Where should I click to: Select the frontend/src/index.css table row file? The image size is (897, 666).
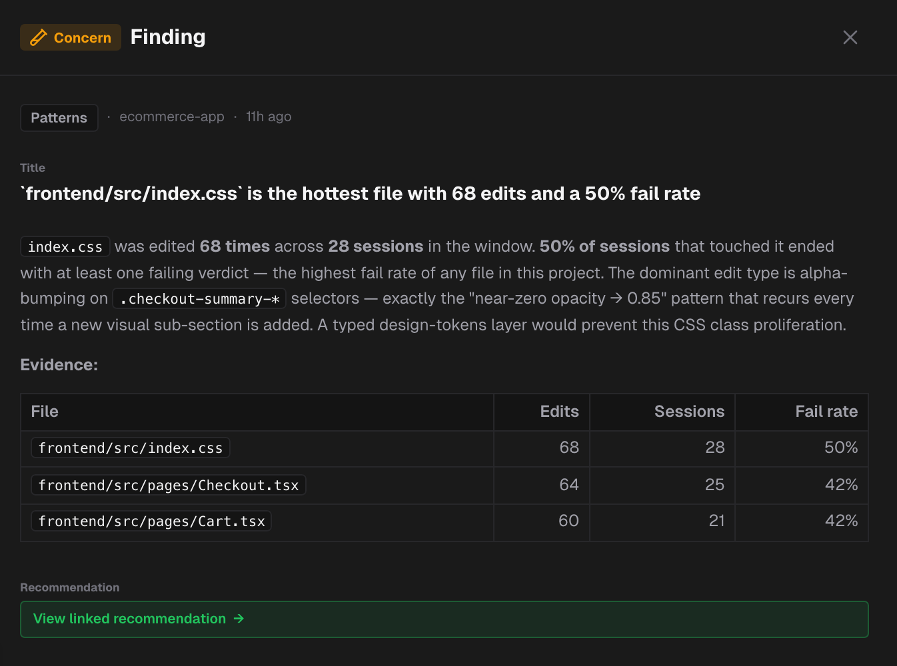pos(131,448)
